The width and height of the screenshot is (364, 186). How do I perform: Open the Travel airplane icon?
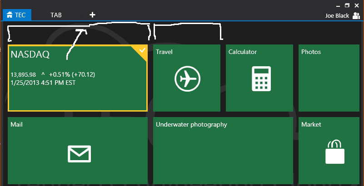(x=187, y=79)
